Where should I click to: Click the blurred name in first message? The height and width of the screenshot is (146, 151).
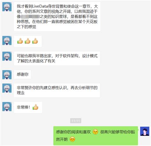click(30, 17)
